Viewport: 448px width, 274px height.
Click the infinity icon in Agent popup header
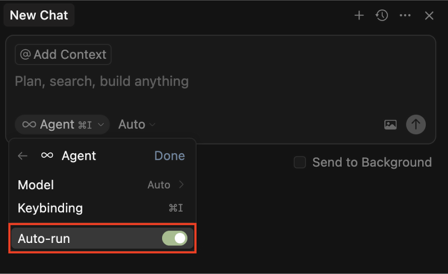point(47,156)
